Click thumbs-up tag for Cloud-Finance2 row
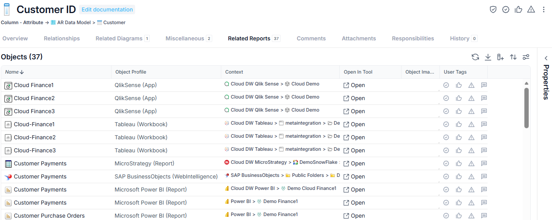Image resolution: width=552 pixels, height=220 pixels. (x=459, y=137)
